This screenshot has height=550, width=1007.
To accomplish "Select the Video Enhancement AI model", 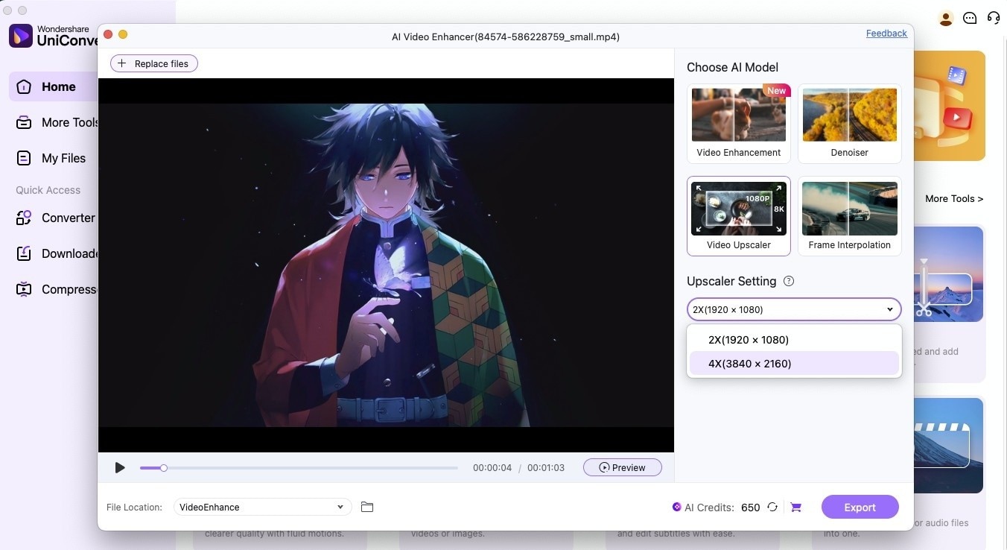I will [x=739, y=124].
